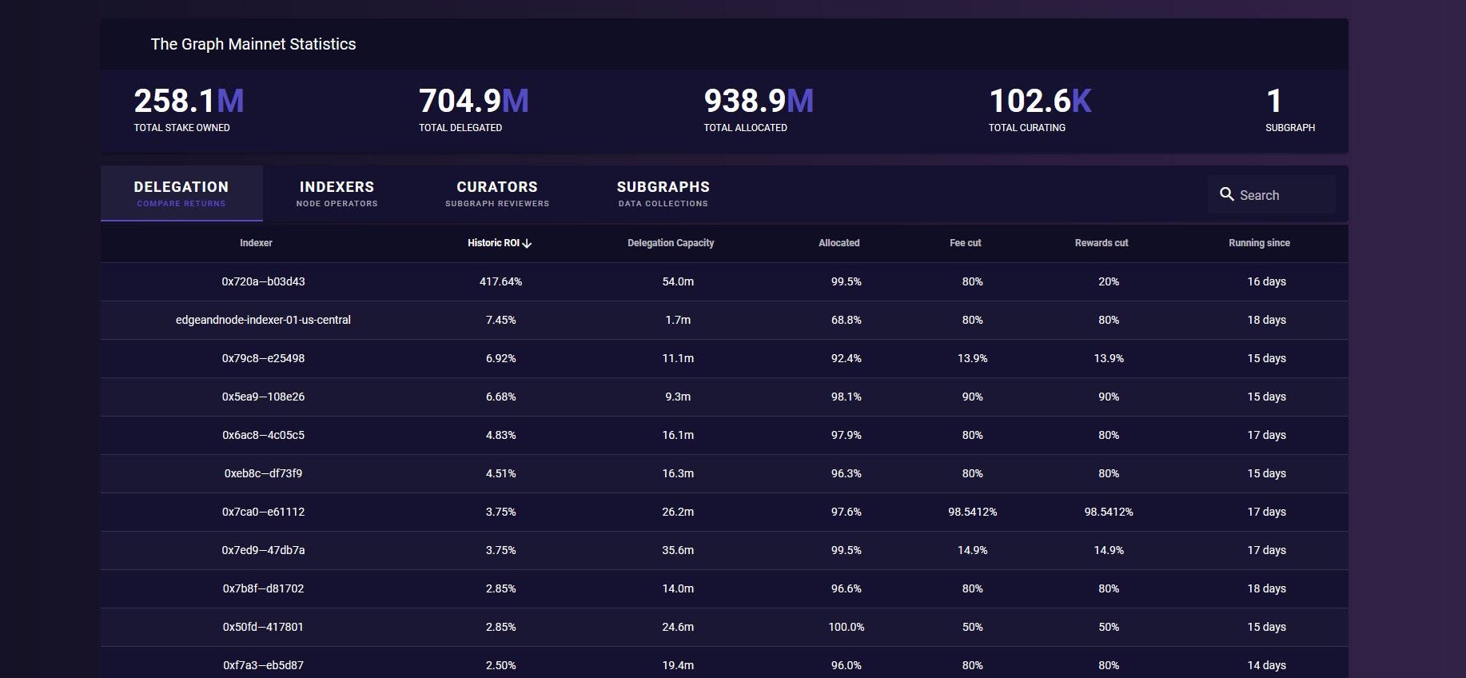Image resolution: width=1466 pixels, height=678 pixels.
Task: Click the 20% rewards cut cell
Action: pos(1108,281)
